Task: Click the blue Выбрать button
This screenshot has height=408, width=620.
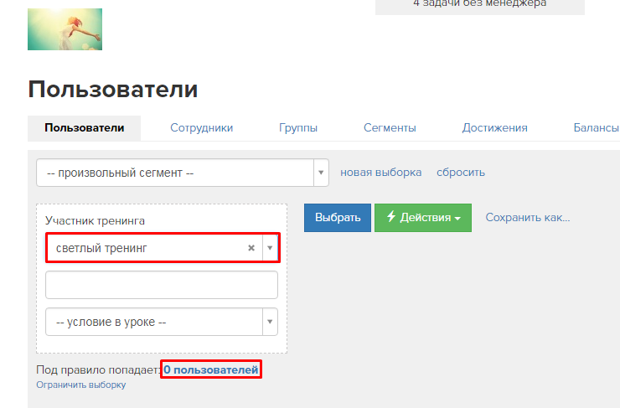Action: click(x=338, y=218)
